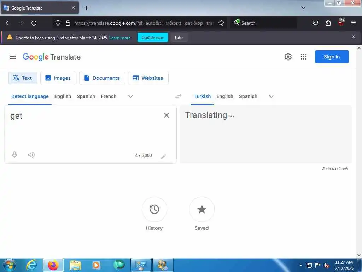Select the Text translation mode
The height and width of the screenshot is (272, 362).
point(23,78)
